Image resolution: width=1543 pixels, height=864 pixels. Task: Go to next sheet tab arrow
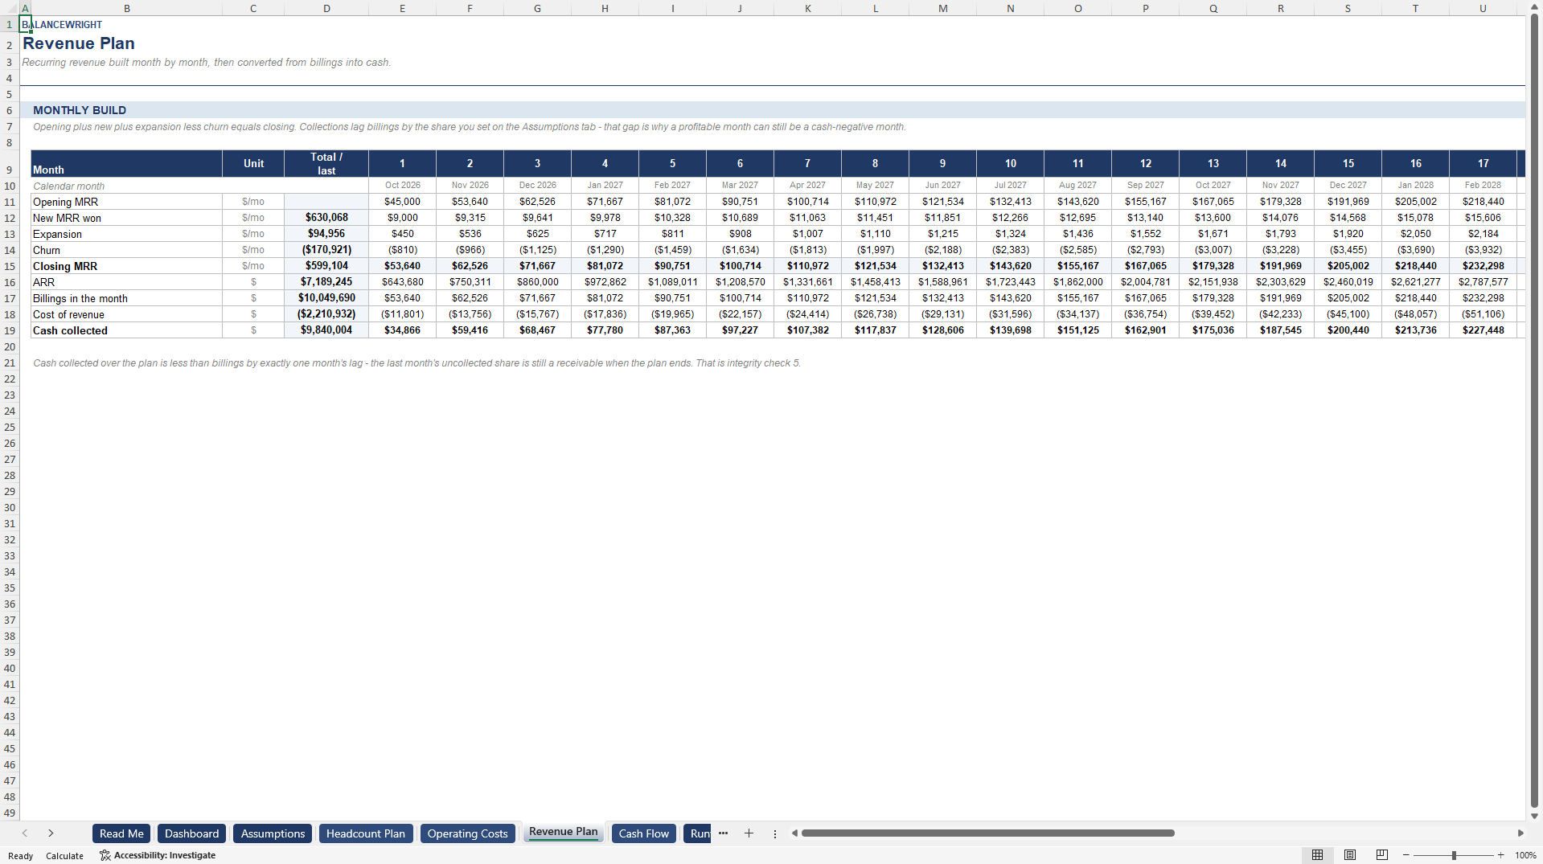point(51,833)
